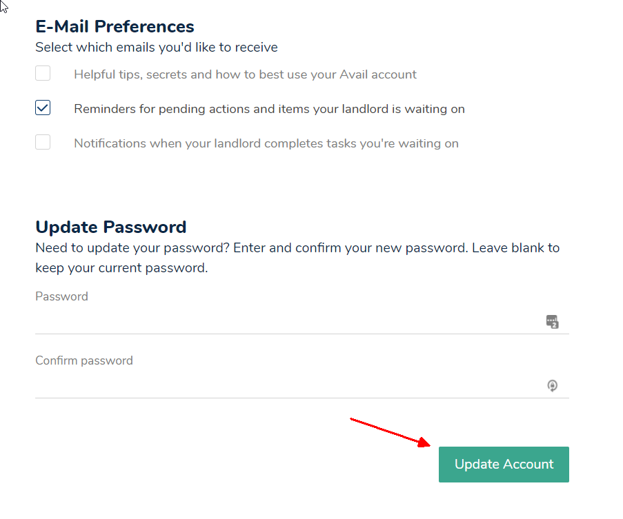Tick the landlord notifications checkbox
The width and height of the screenshot is (623, 519).
[43, 143]
